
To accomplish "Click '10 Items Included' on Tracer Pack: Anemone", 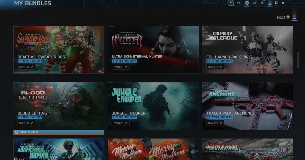I will click(x=220, y=117).
